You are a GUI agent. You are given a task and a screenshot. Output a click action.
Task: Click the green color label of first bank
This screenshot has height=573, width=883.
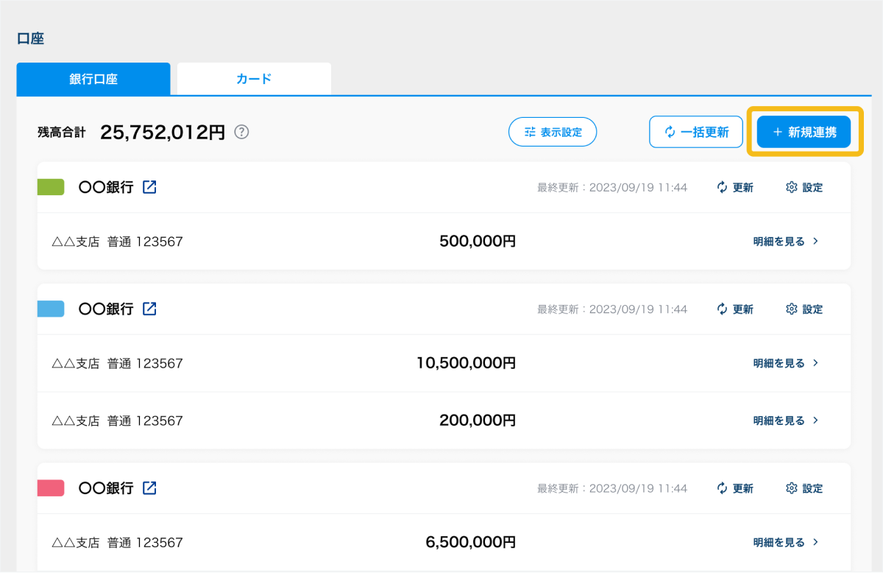click(x=51, y=187)
